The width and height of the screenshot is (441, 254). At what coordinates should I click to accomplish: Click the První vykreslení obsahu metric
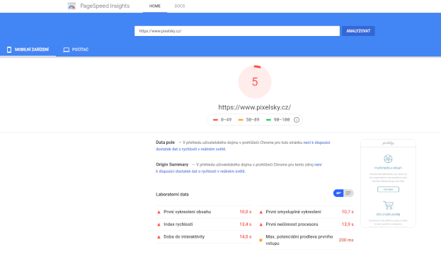(x=204, y=212)
